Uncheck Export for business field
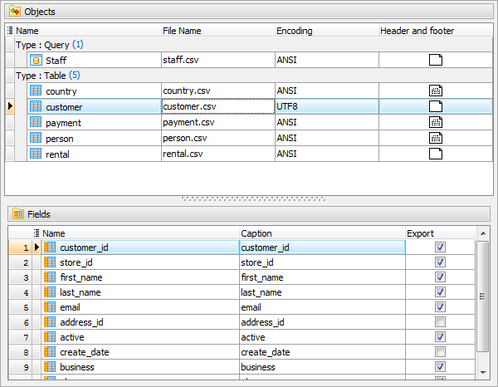 click(x=440, y=367)
